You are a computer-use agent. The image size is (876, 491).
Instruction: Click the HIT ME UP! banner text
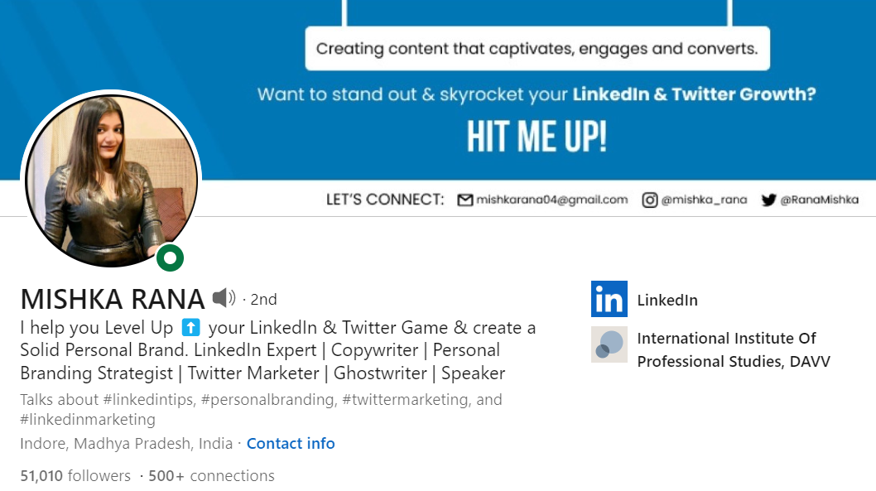coord(537,137)
